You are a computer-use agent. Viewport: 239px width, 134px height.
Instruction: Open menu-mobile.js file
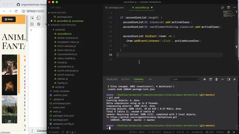click(66, 58)
